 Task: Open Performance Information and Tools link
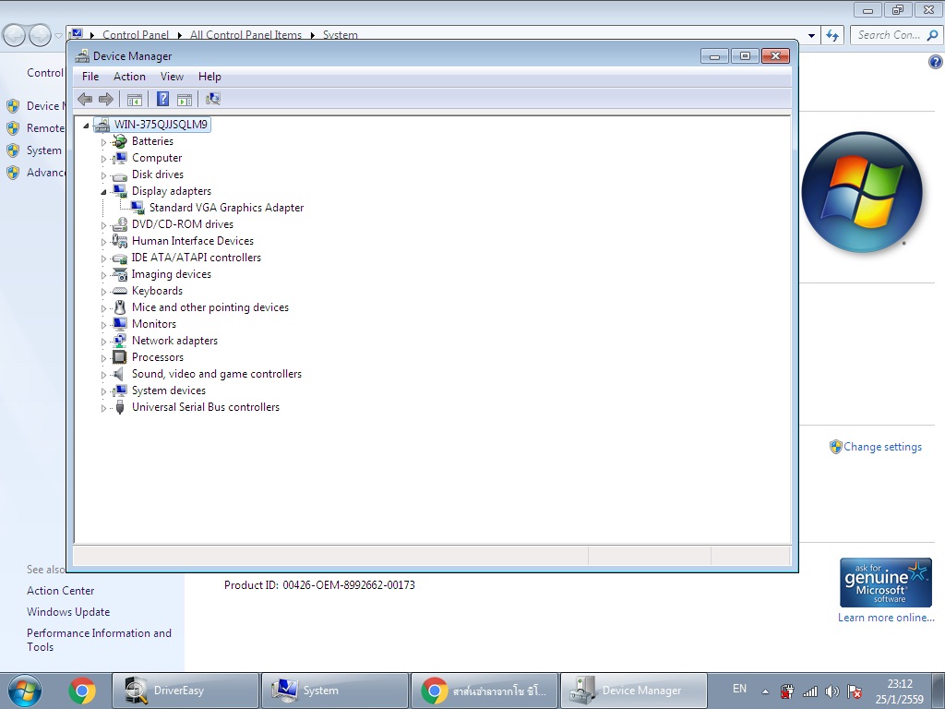(x=99, y=640)
